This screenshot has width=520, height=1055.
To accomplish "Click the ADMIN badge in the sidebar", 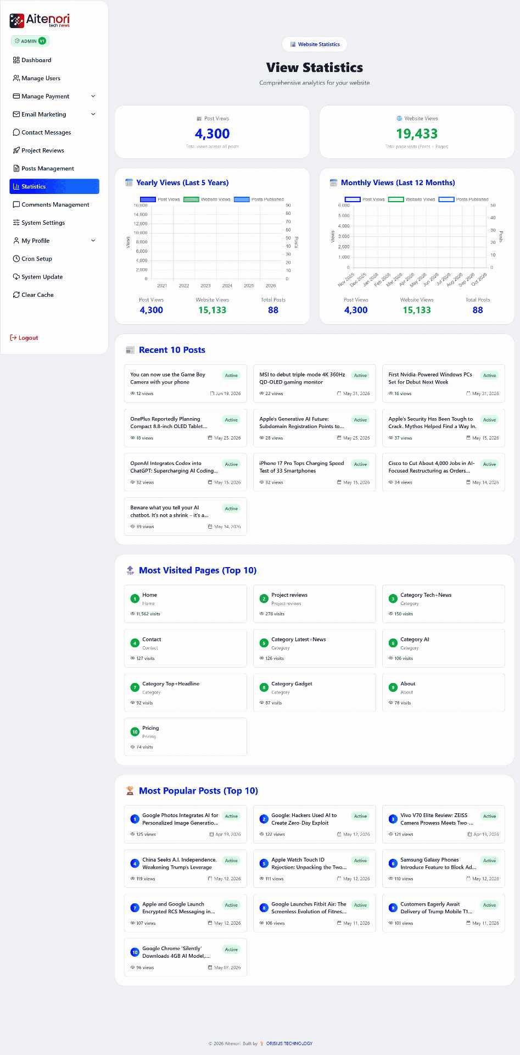I will [30, 41].
